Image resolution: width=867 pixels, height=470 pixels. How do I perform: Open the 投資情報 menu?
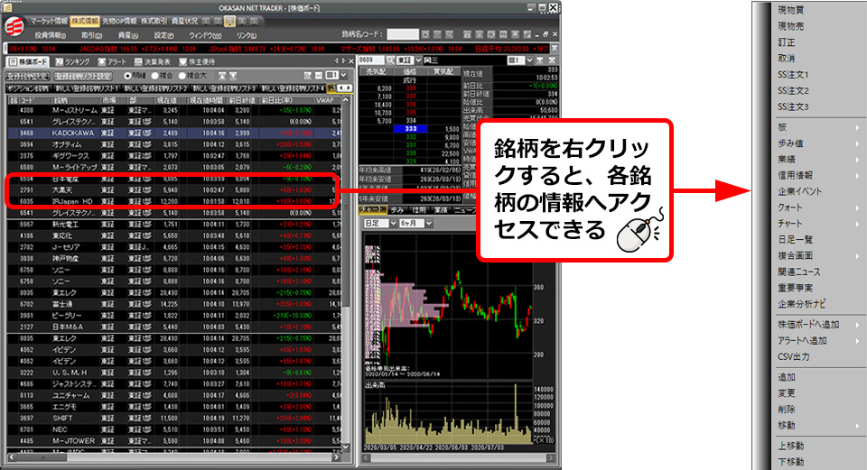click(50, 35)
